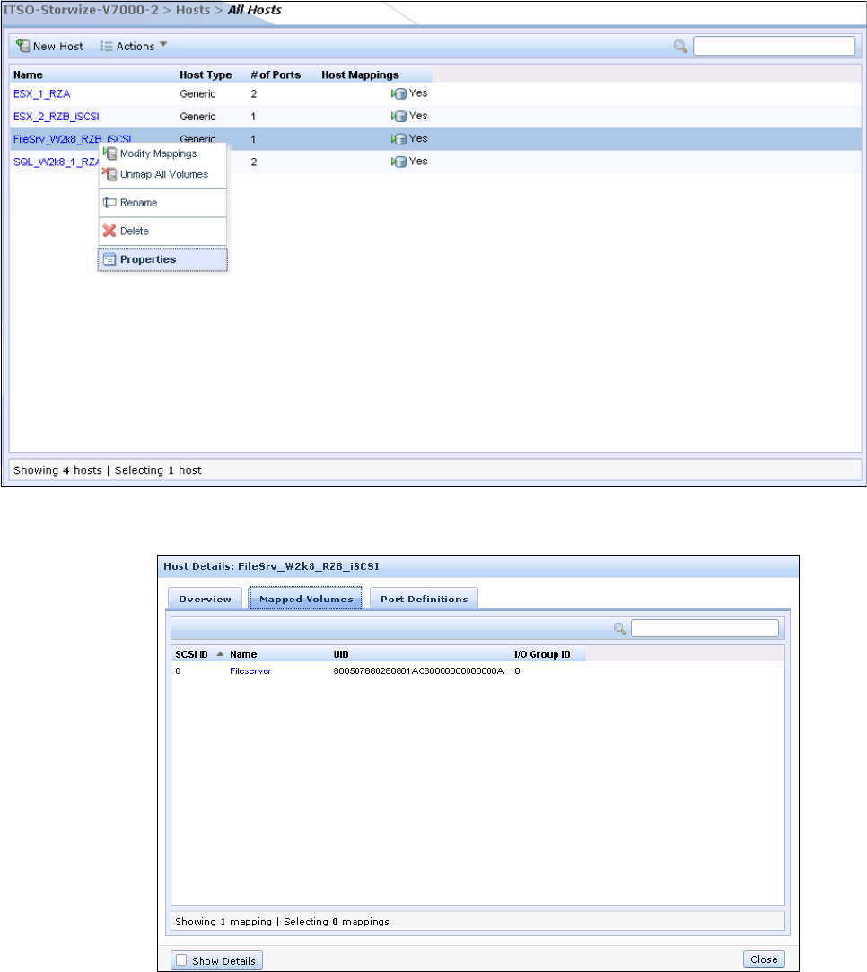867x972 pixels.
Task: Switch to the Overview tab
Action: 205,599
